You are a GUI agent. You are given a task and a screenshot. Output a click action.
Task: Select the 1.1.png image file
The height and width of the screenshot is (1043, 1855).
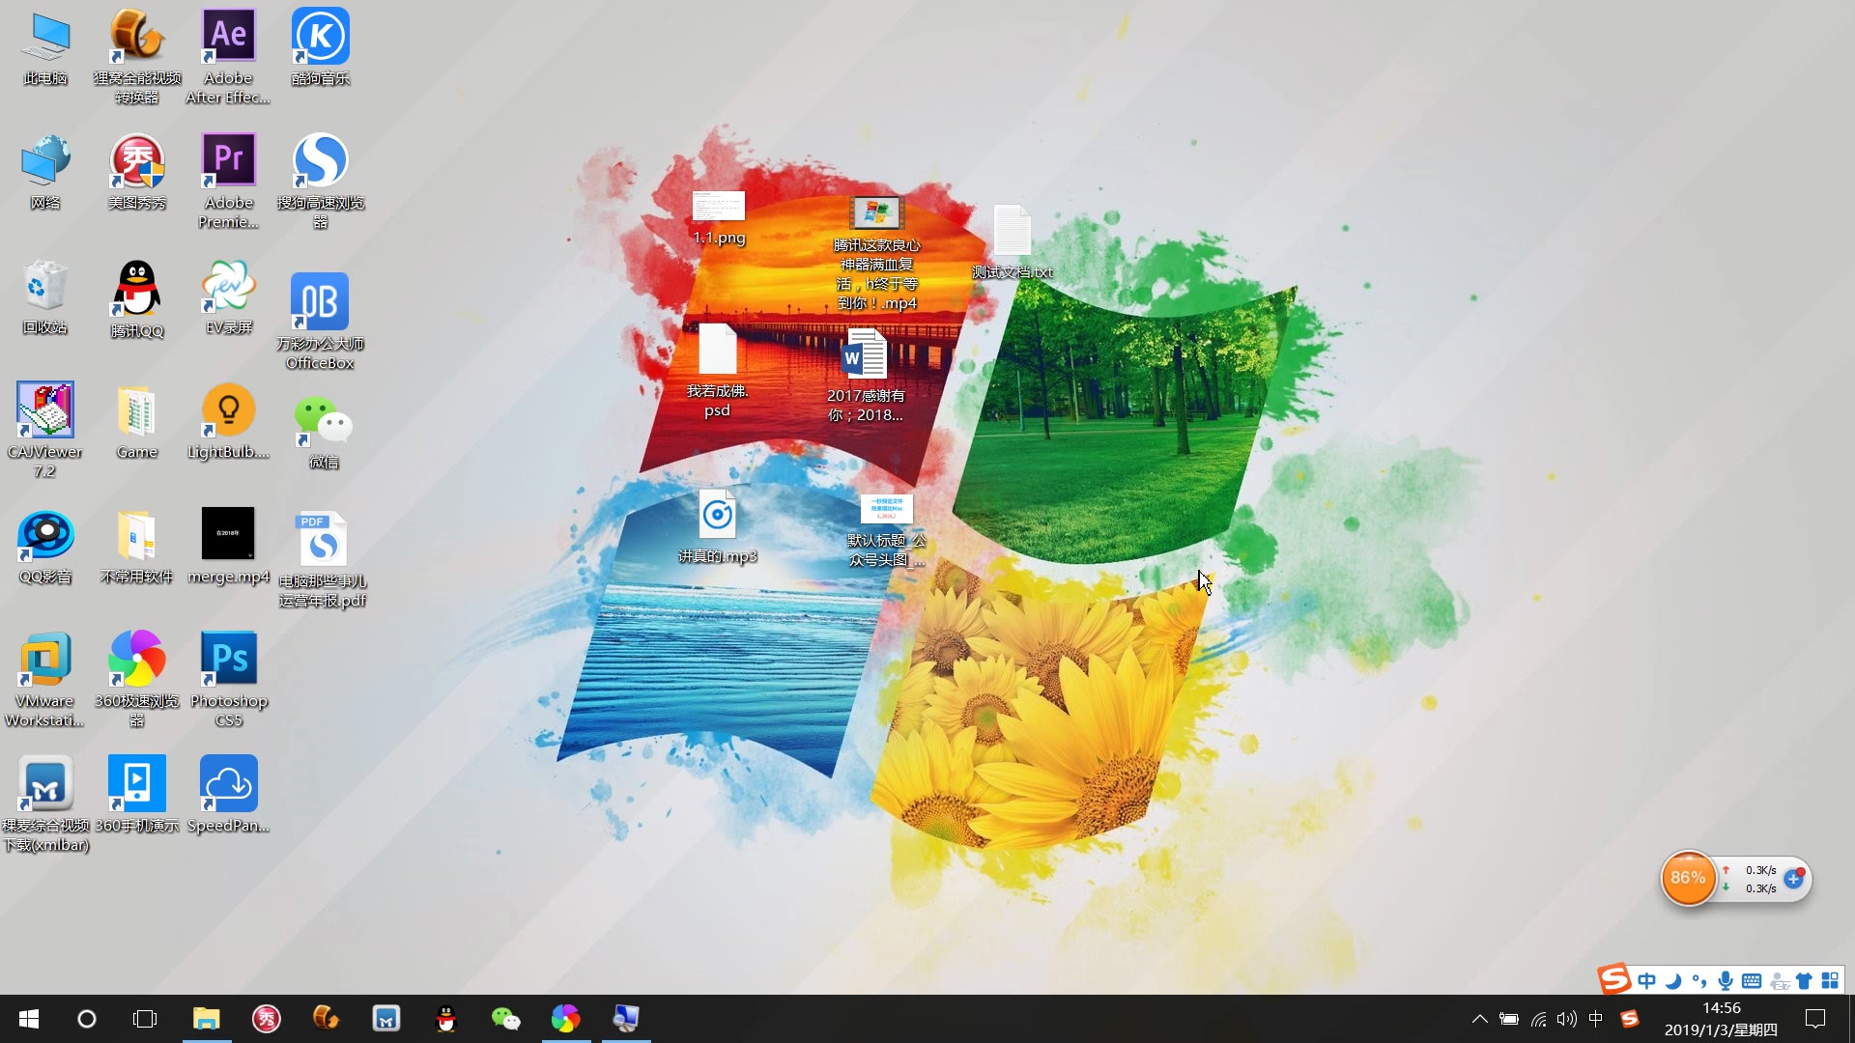click(719, 217)
